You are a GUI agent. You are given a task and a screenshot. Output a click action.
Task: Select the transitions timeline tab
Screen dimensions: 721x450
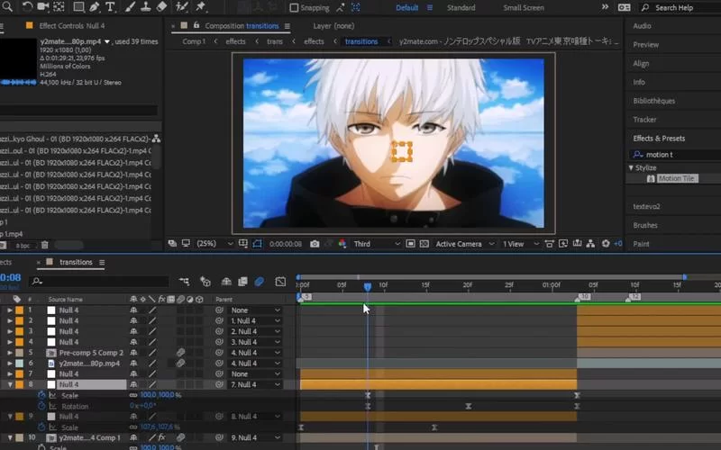pyautogui.click(x=76, y=262)
